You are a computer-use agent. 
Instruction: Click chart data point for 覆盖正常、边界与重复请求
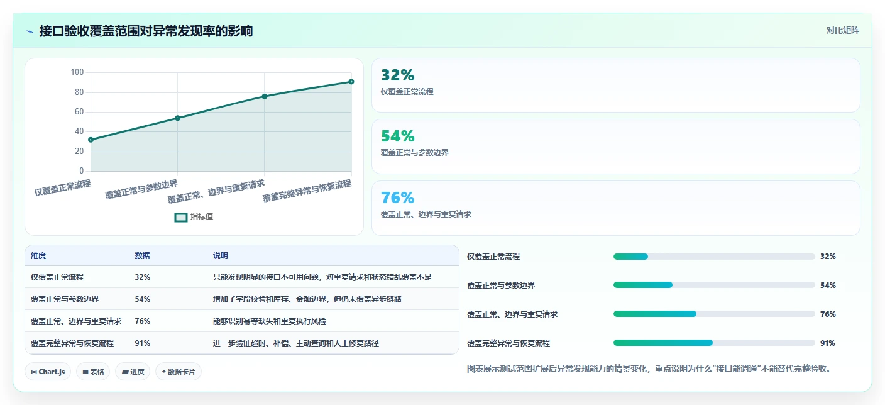[x=265, y=96]
